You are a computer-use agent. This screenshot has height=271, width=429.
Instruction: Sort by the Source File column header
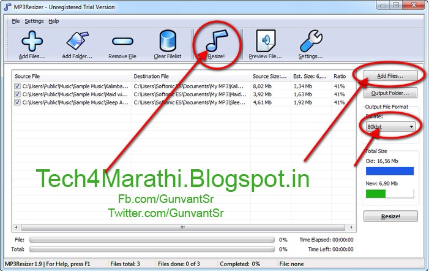click(72, 76)
